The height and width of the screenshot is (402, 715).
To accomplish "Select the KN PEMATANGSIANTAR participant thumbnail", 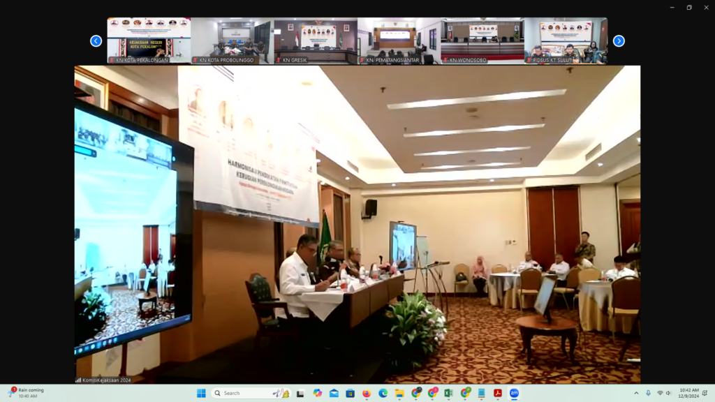I will tap(399, 40).
